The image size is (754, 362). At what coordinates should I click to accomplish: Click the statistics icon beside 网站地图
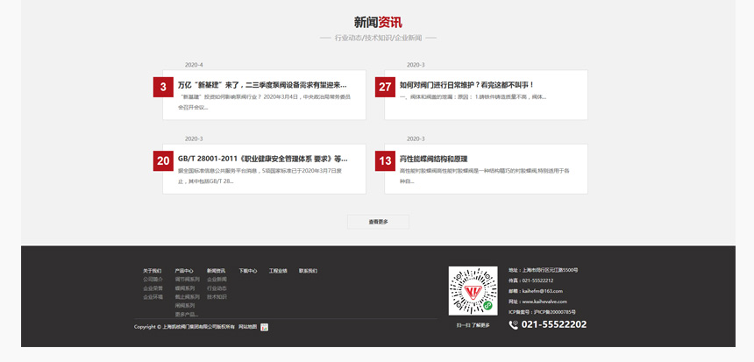[265, 327]
